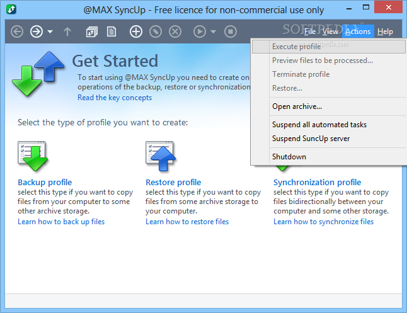This screenshot has height=313, width=407.
Task: Click the Add new profile plus icon
Action: click(x=136, y=31)
